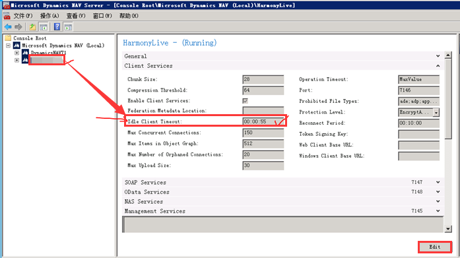Click OData port value 7148

point(417,192)
